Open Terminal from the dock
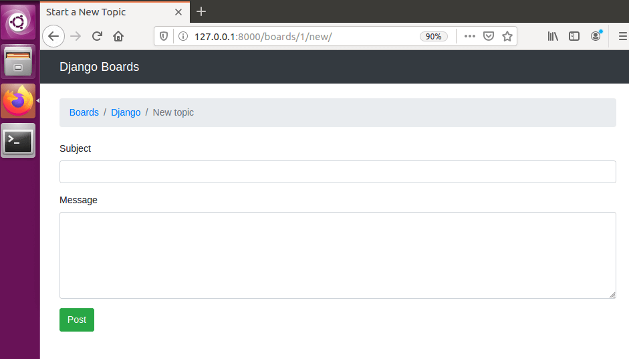This screenshot has width=629, height=359. click(18, 140)
